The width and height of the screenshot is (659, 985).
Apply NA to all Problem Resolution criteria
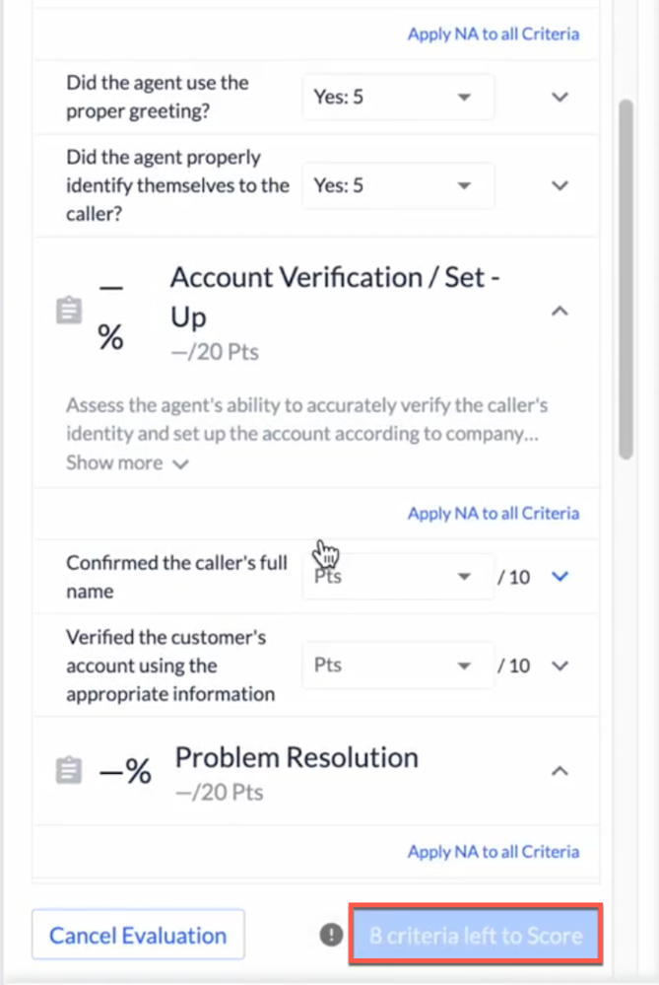point(493,852)
